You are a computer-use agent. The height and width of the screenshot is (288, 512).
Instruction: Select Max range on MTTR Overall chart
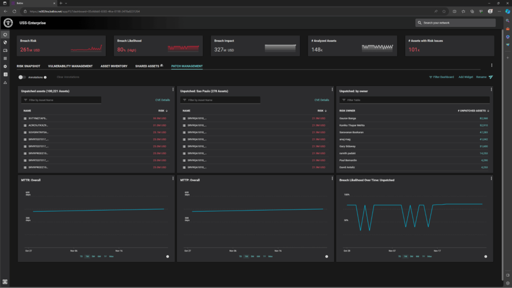point(111,256)
